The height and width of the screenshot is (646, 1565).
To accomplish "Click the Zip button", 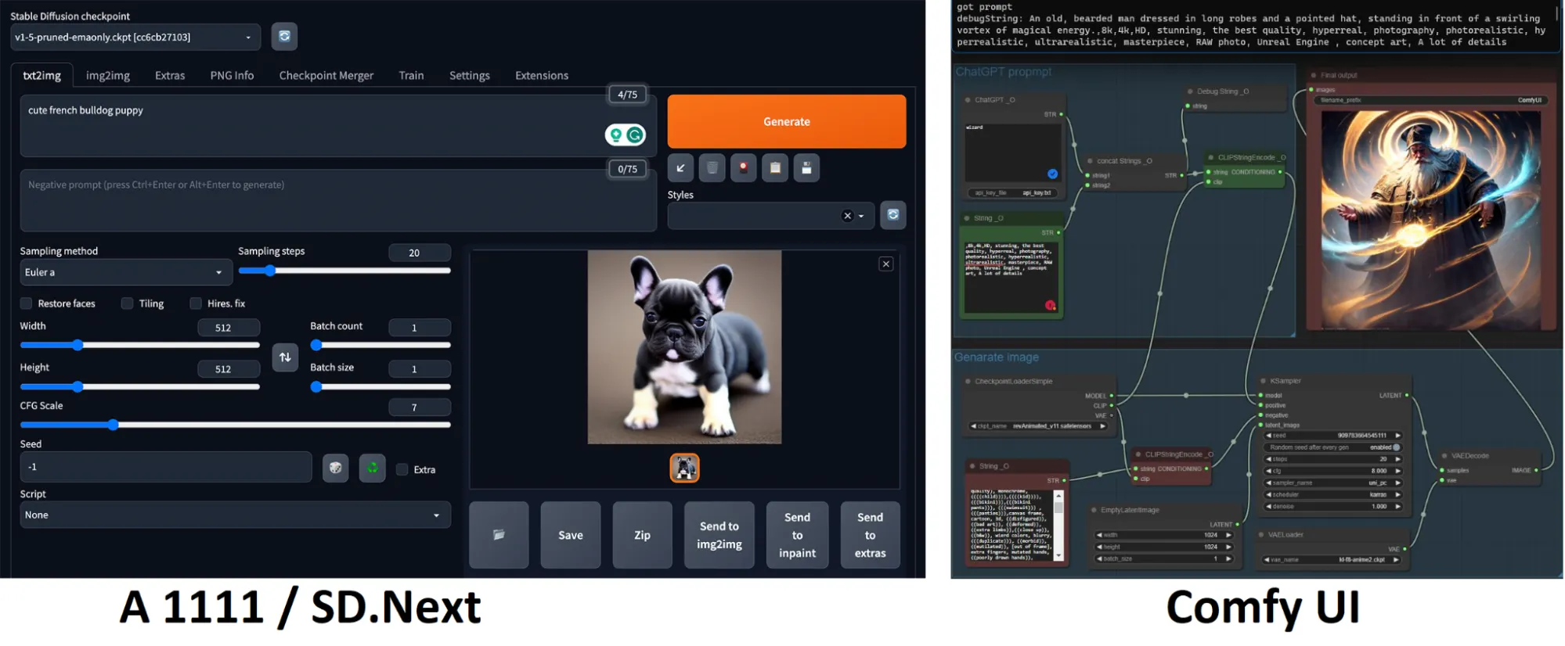I will coord(642,535).
